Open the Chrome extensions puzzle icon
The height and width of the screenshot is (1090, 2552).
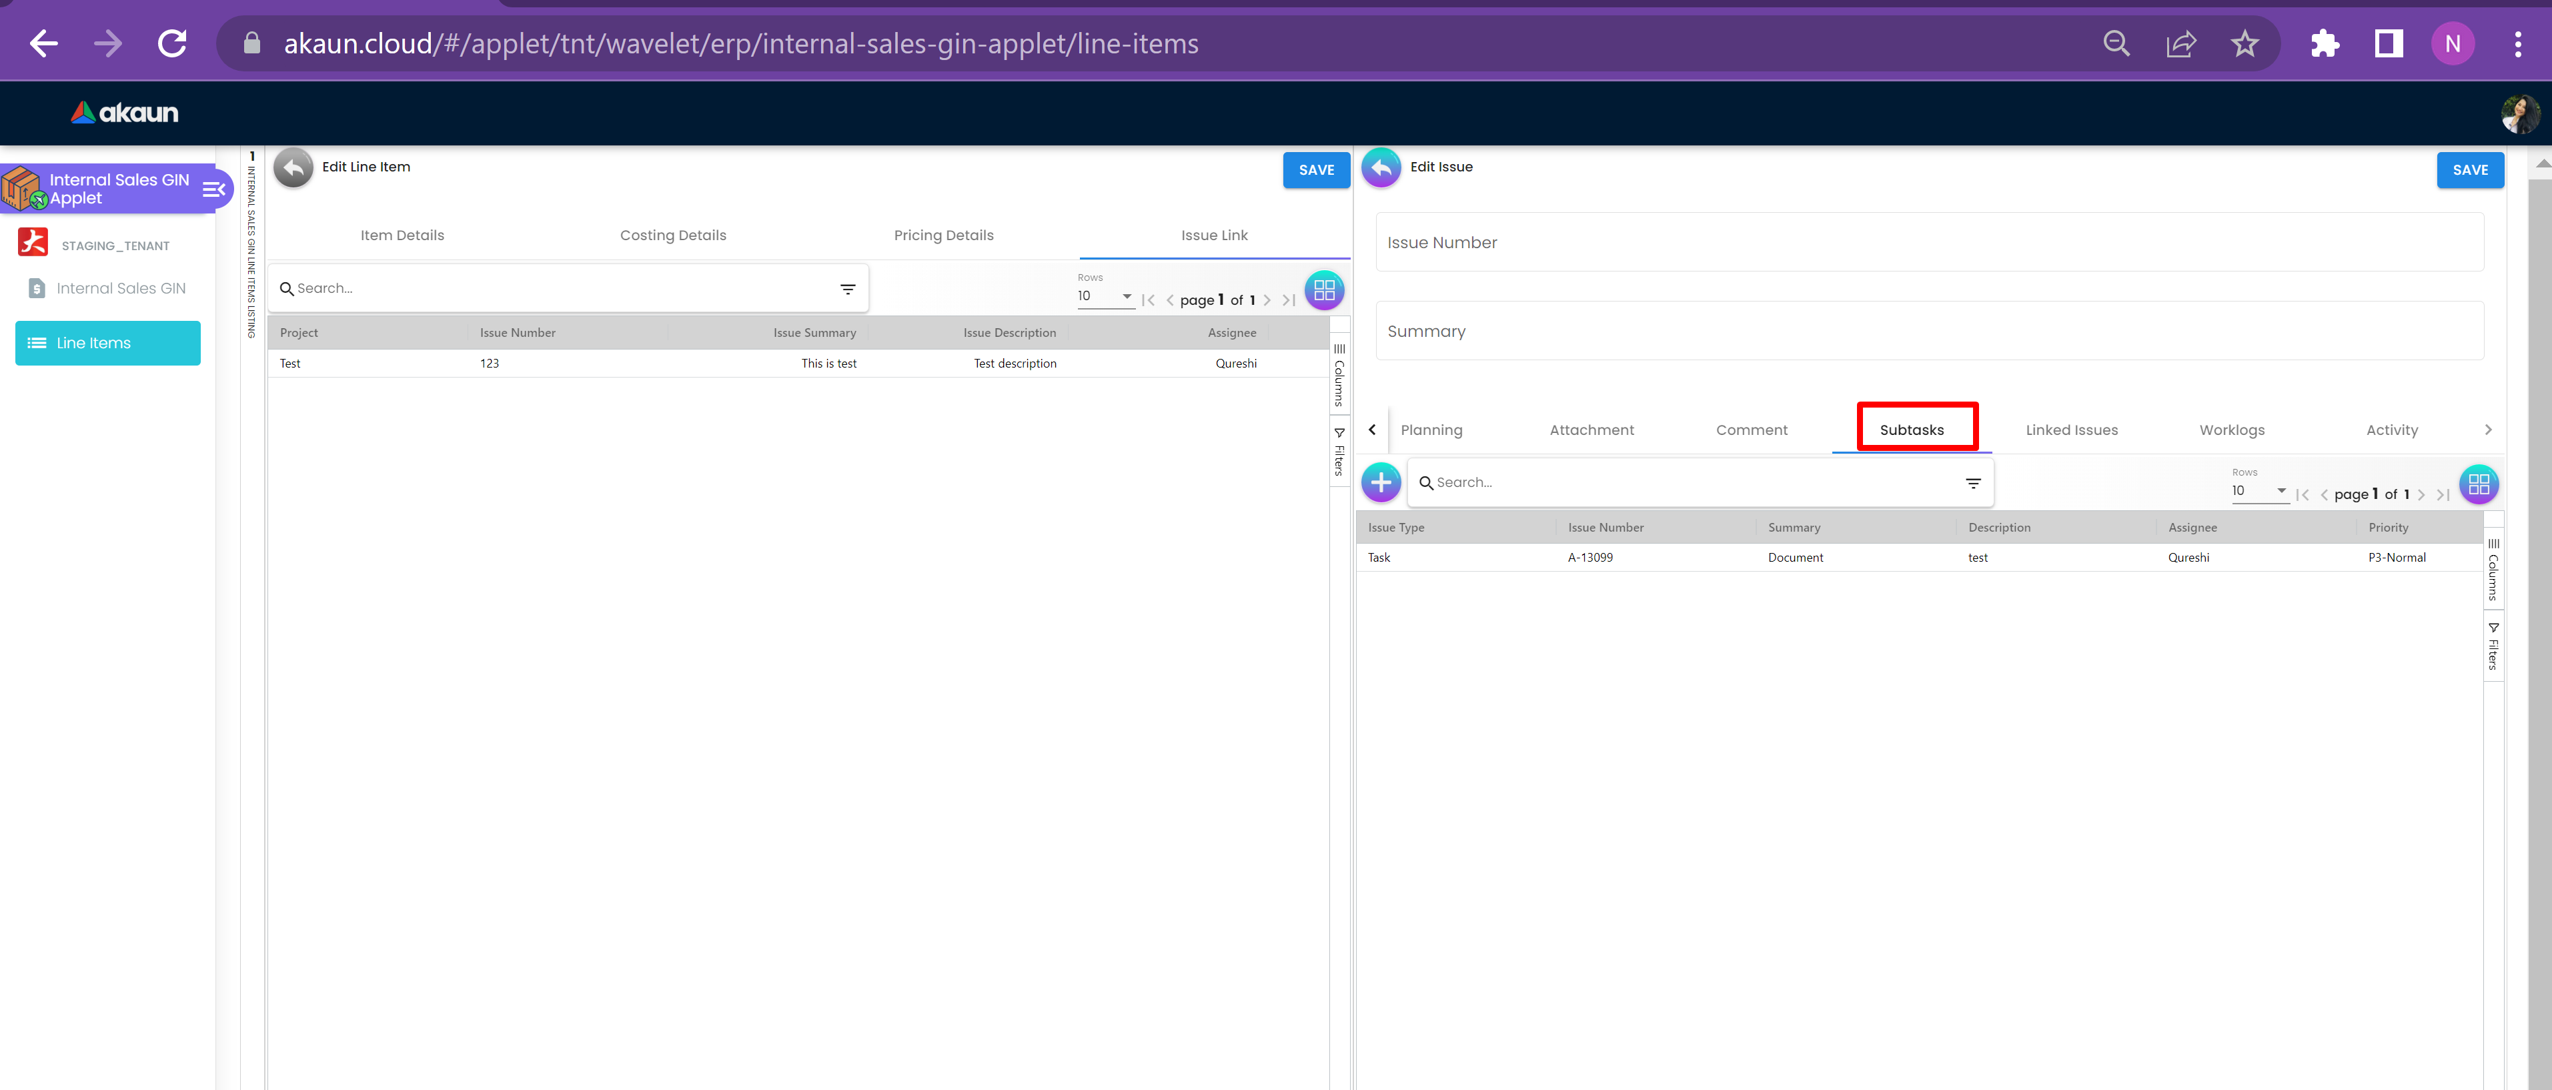click(2324, 43)
